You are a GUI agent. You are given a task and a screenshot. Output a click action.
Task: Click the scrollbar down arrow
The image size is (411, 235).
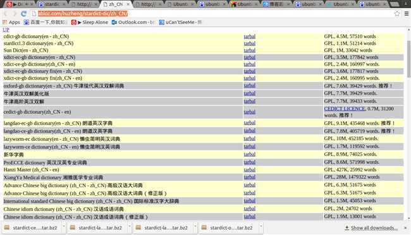(408, 218)
